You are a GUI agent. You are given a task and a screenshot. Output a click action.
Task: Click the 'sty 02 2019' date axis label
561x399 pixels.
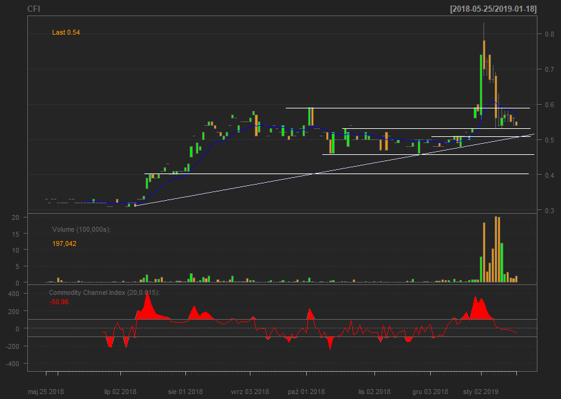point(480,392)
